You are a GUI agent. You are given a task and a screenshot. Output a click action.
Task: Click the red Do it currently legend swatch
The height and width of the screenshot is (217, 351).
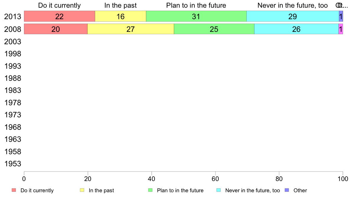tap(14, 190)
